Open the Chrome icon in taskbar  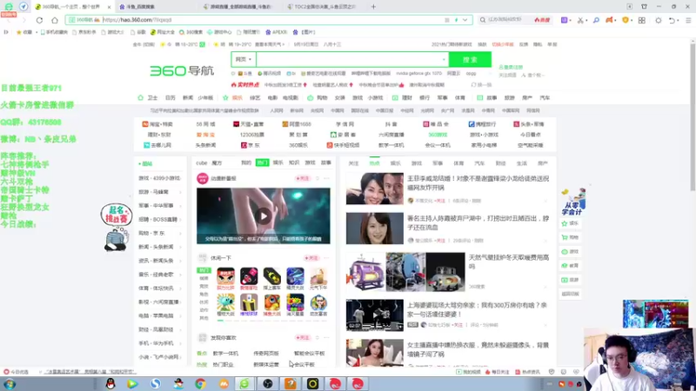pos(200,383)
